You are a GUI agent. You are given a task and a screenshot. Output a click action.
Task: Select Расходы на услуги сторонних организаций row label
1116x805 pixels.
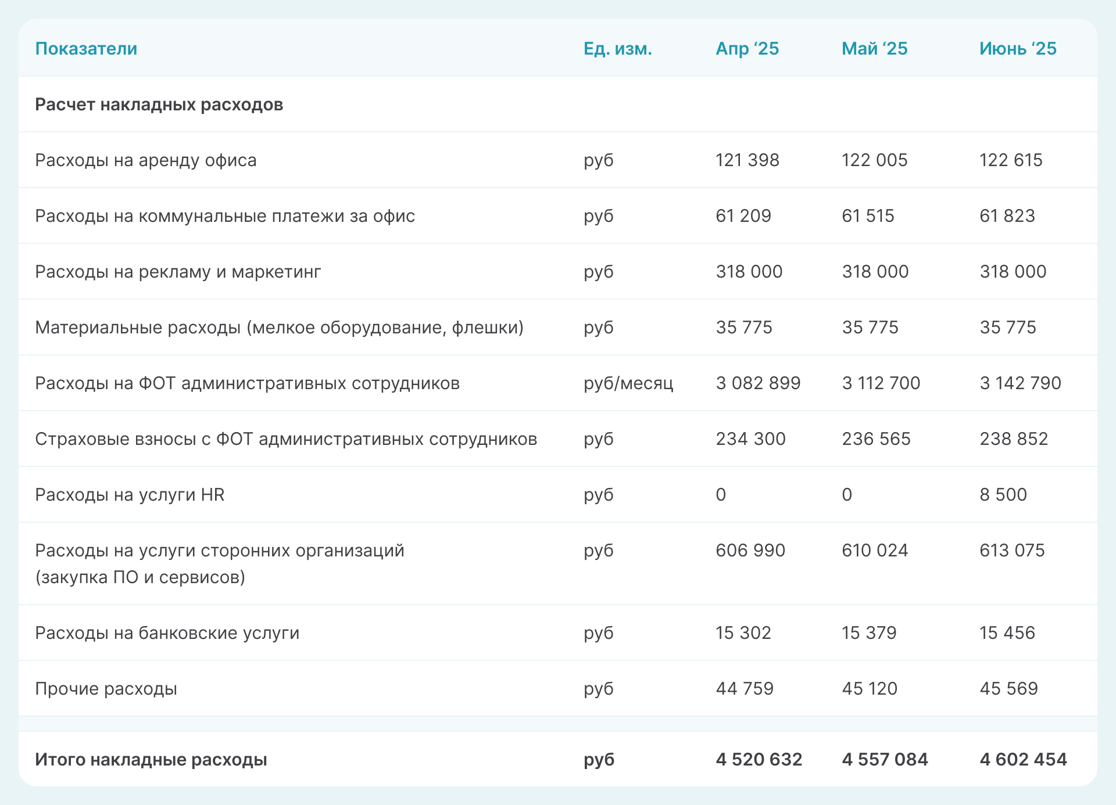click(219, 551)
